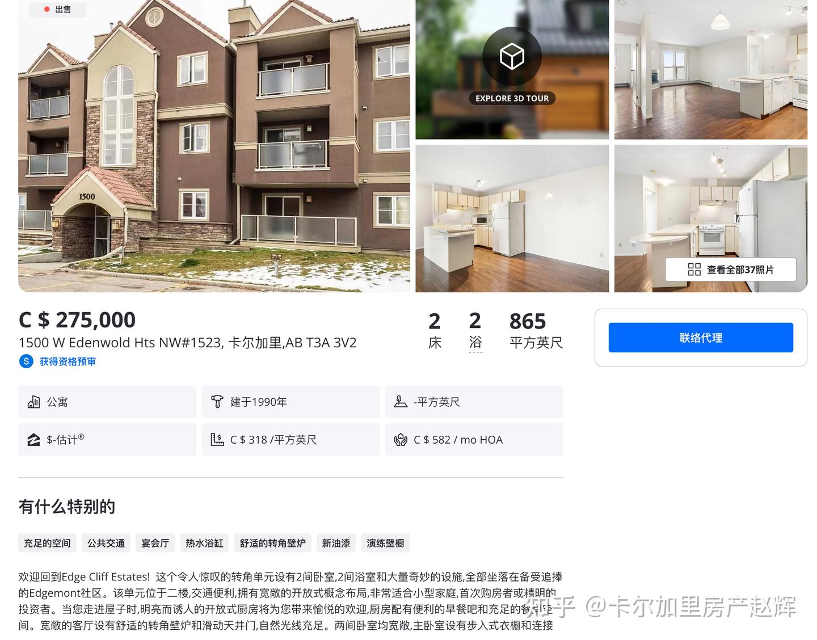Select the 公共交通 feature tag
This screenshot has width=817, height=640.
106,543
